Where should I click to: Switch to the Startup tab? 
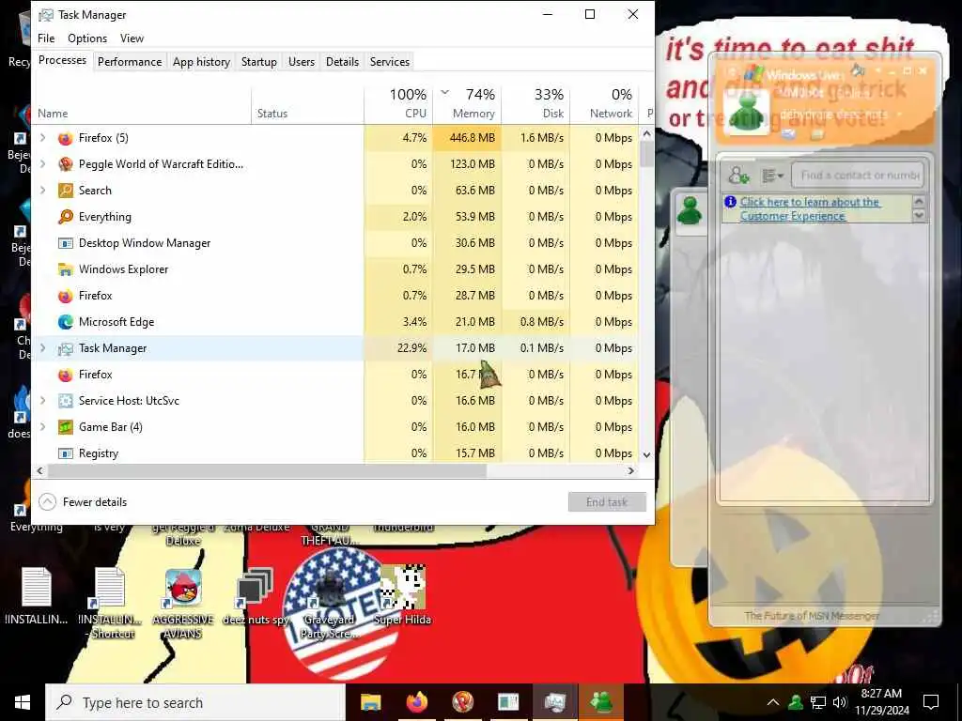pos(259,62)
